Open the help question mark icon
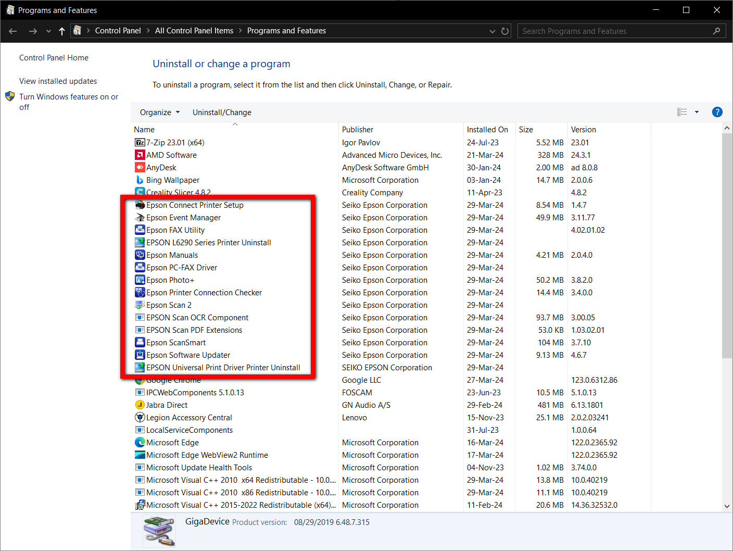 (x=717, y=112)
